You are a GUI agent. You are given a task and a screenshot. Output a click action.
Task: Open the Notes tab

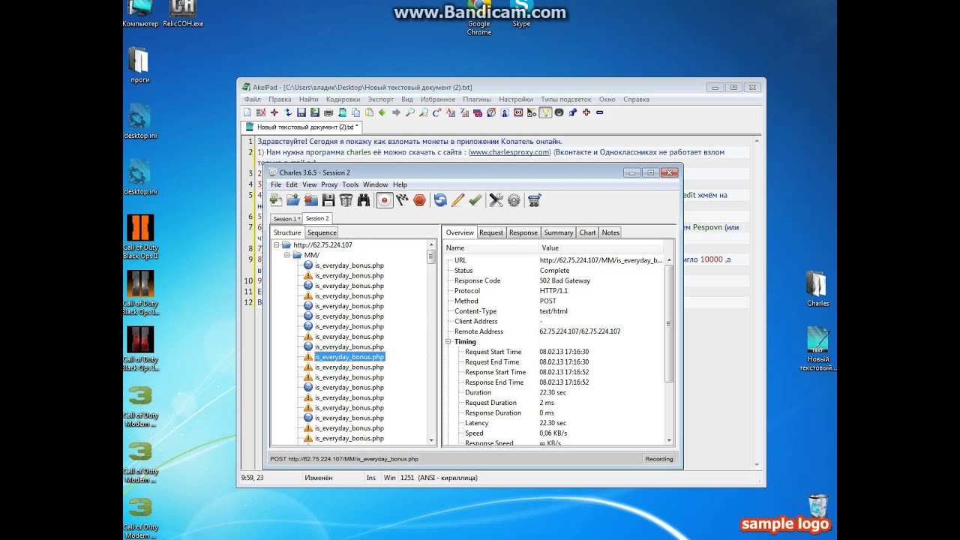pos(610,232)
